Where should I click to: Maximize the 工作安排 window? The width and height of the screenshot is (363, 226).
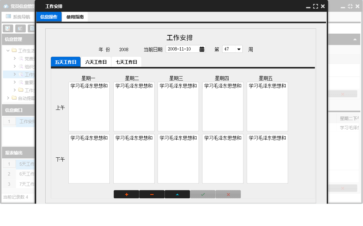click(x=315, y=6)
